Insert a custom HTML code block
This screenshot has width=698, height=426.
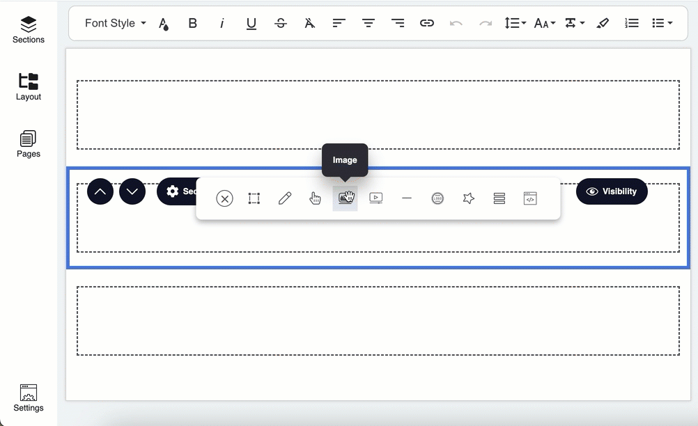point(530,198)
